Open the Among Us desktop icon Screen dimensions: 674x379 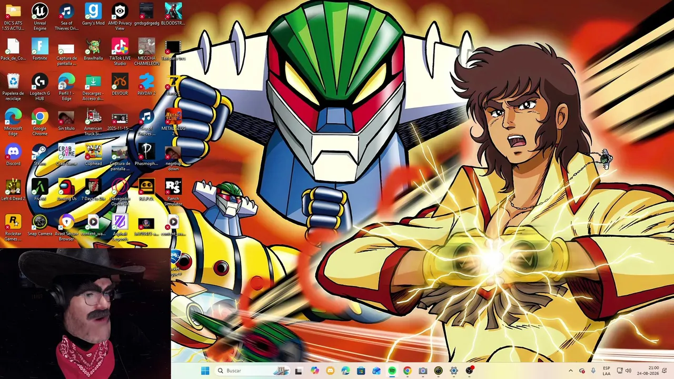[x=66, y=191]
